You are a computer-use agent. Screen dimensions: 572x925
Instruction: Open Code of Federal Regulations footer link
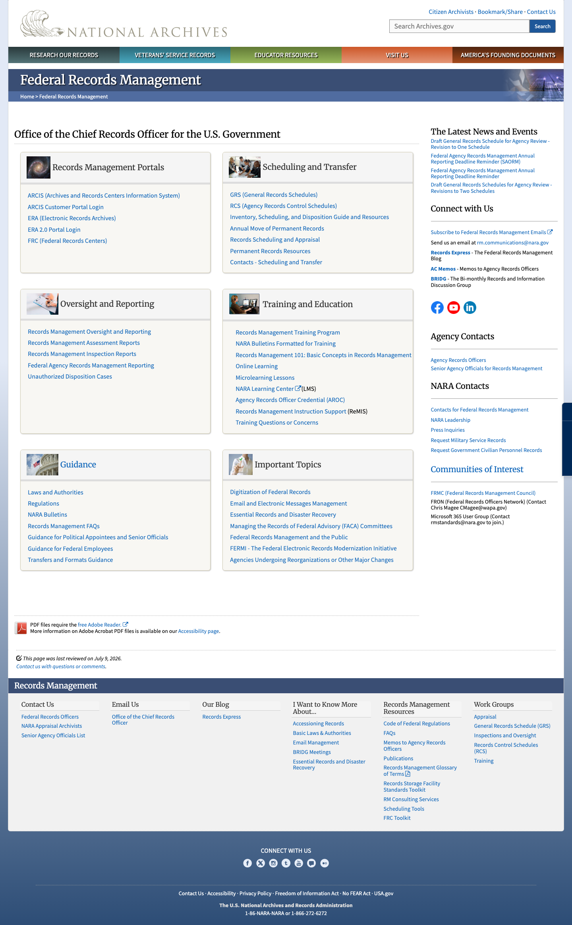pos(417,724)
